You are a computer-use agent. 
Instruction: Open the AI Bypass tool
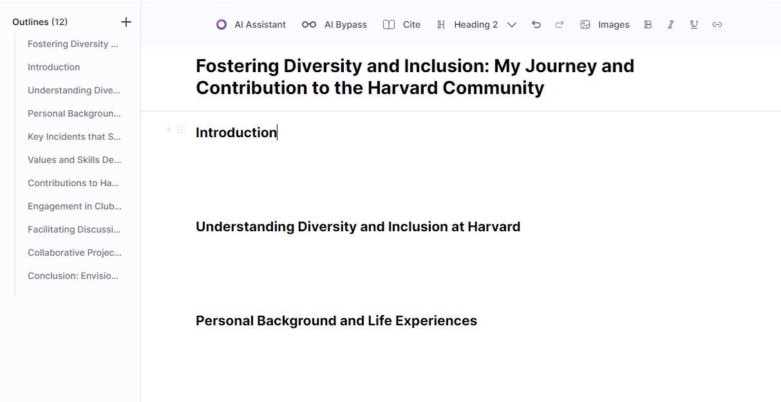tap(334, 24)
